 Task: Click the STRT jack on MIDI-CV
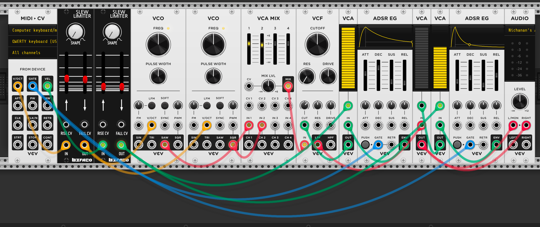pos(18,145)
